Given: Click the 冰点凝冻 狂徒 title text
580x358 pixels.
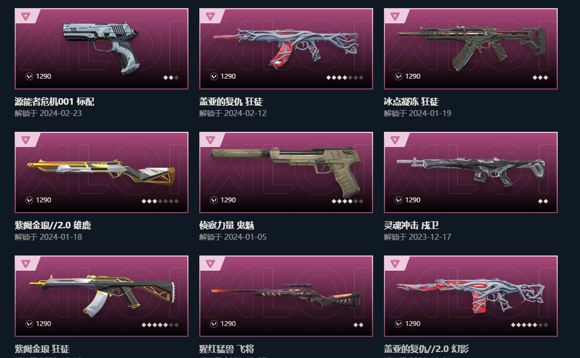Looking at the screenshot, I should point(411,101).
